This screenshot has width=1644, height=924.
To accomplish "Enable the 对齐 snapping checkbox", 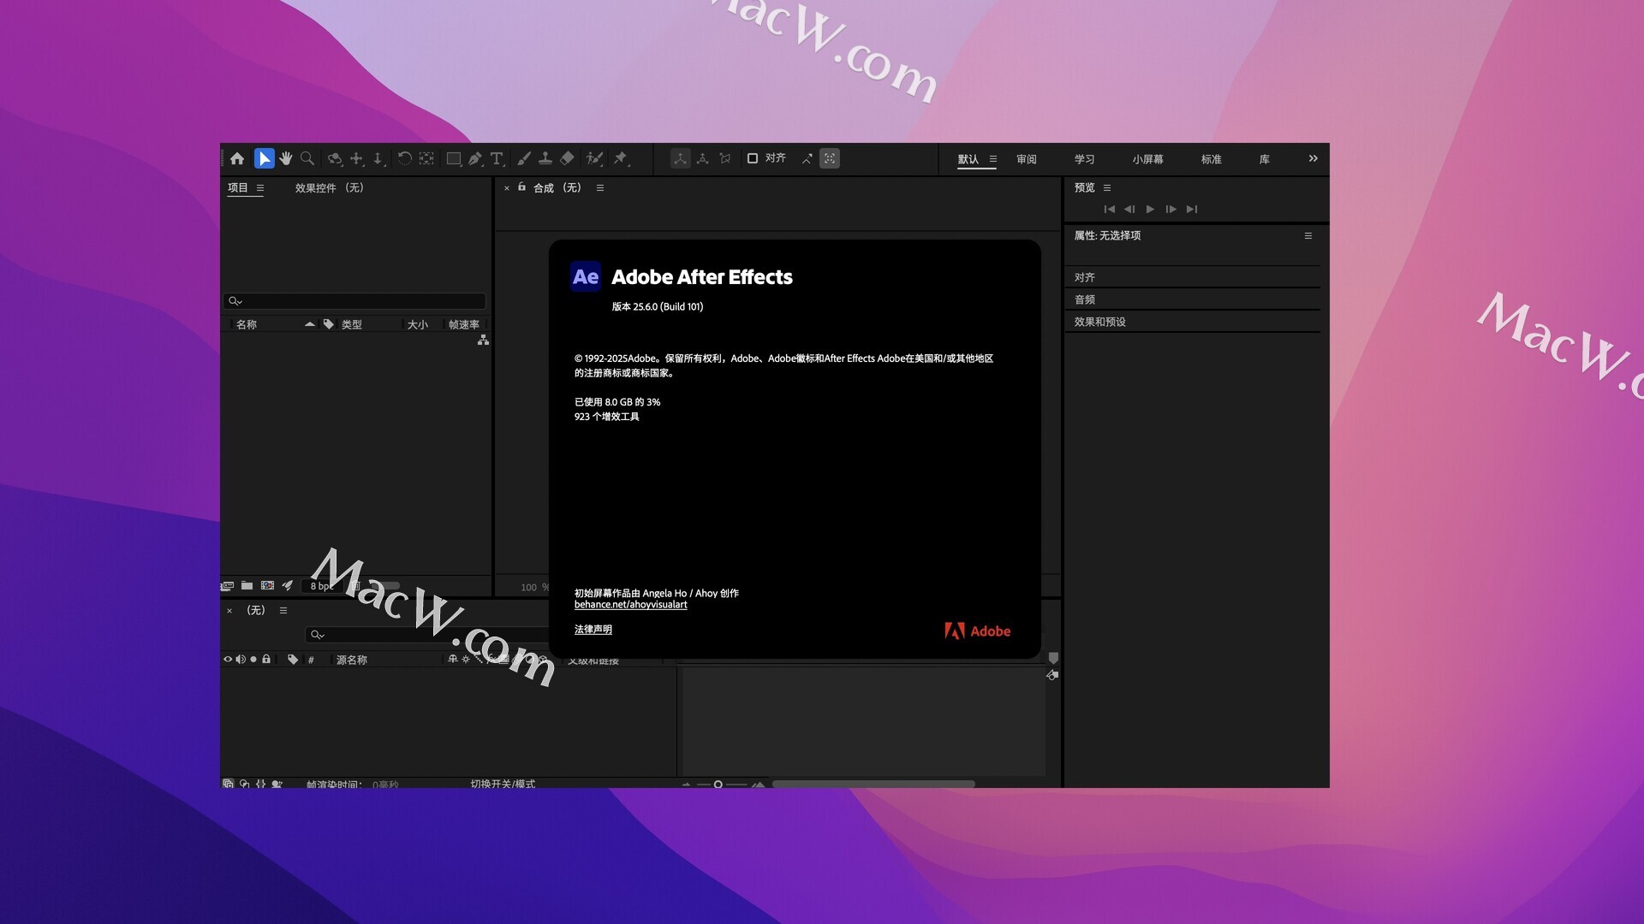I will pos(753,158).
